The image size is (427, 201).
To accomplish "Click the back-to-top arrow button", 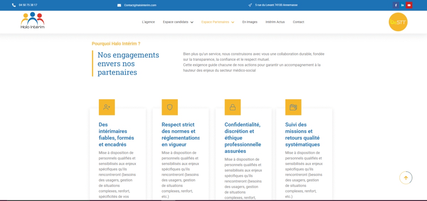I will click(406, 178).
